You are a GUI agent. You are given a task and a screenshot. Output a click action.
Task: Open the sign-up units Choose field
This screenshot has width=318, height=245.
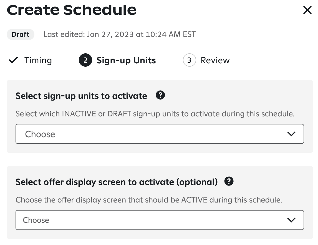pos(150,134)
